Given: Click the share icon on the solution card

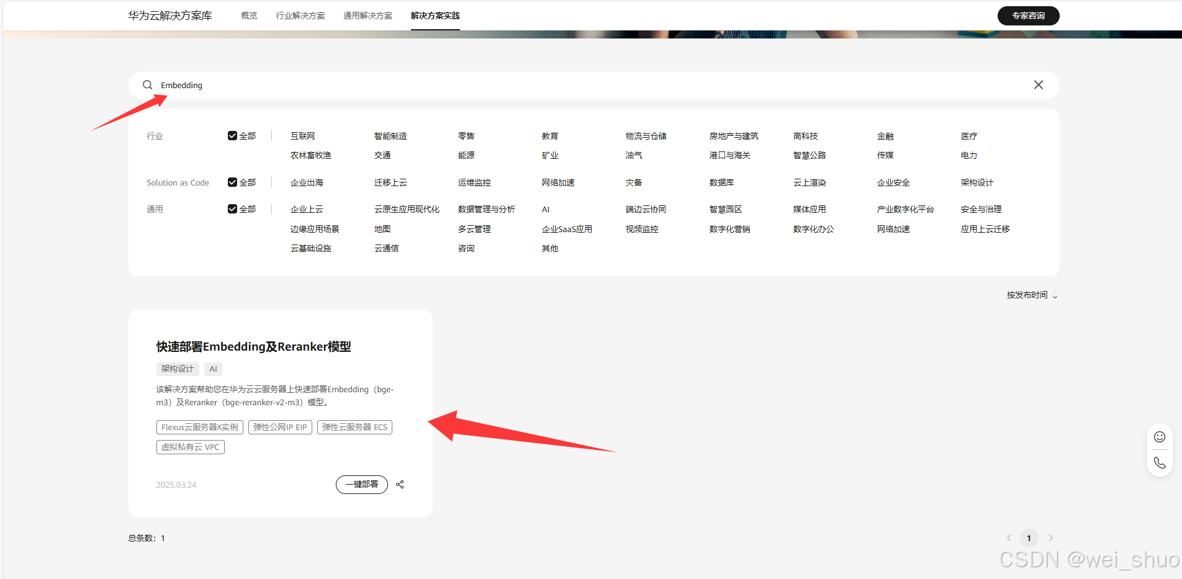Looking at the screenshot, I should 400,485.
